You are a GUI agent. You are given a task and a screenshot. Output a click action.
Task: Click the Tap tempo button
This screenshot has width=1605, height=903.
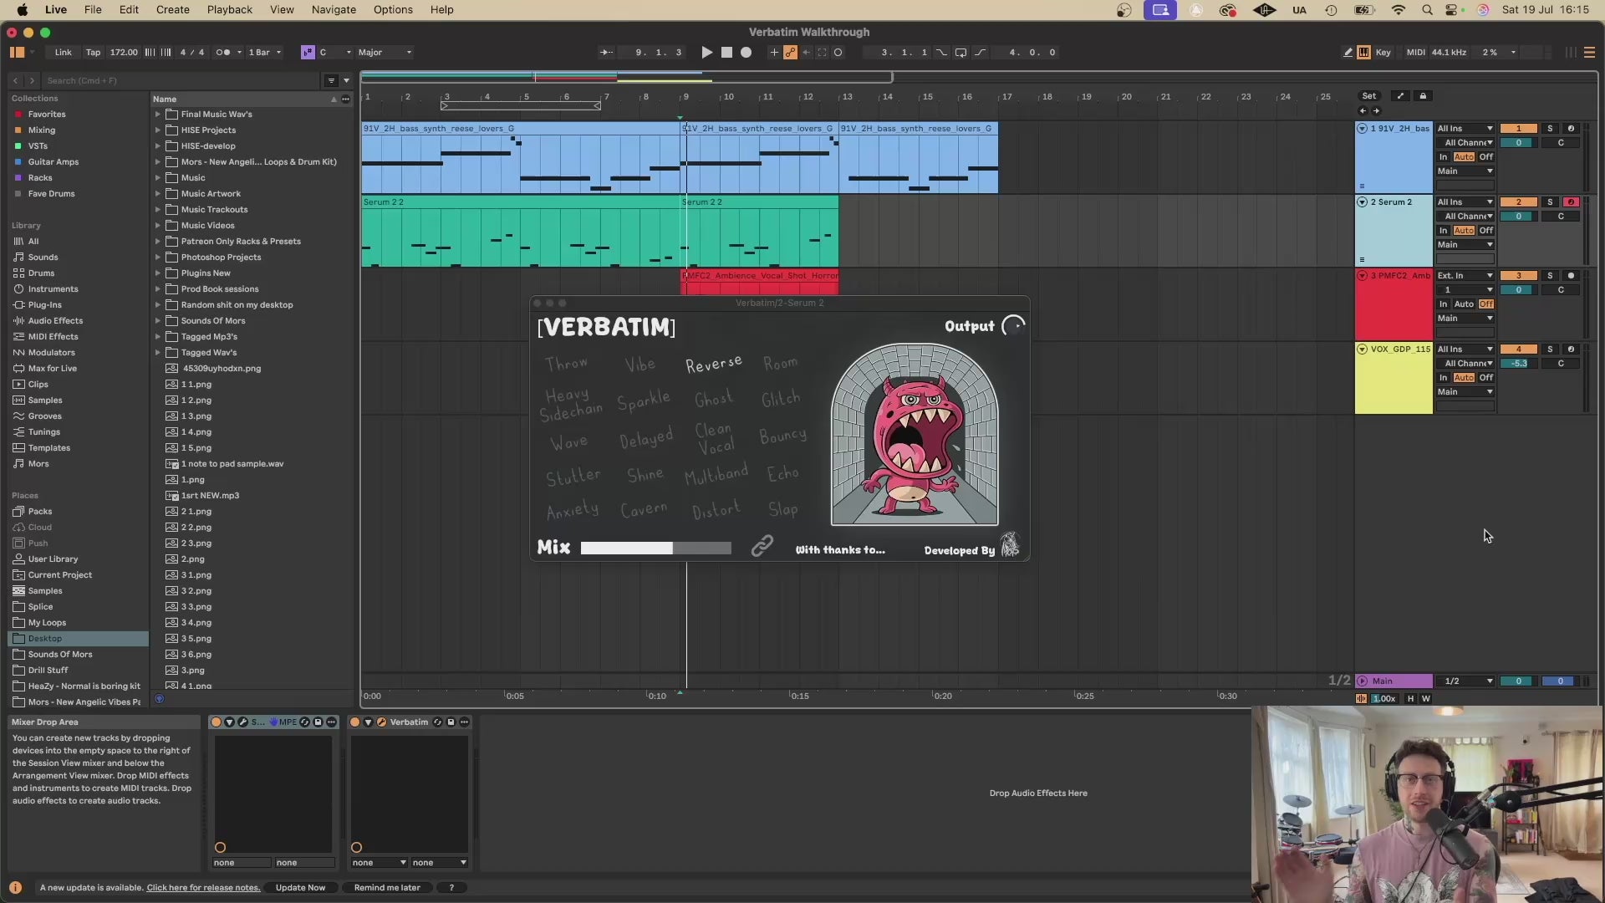93,53
